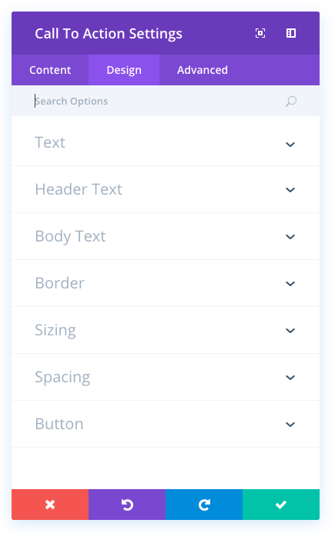
Task: Switch to the Content tab
Action: pyautogui.click(x=50, y=70)
